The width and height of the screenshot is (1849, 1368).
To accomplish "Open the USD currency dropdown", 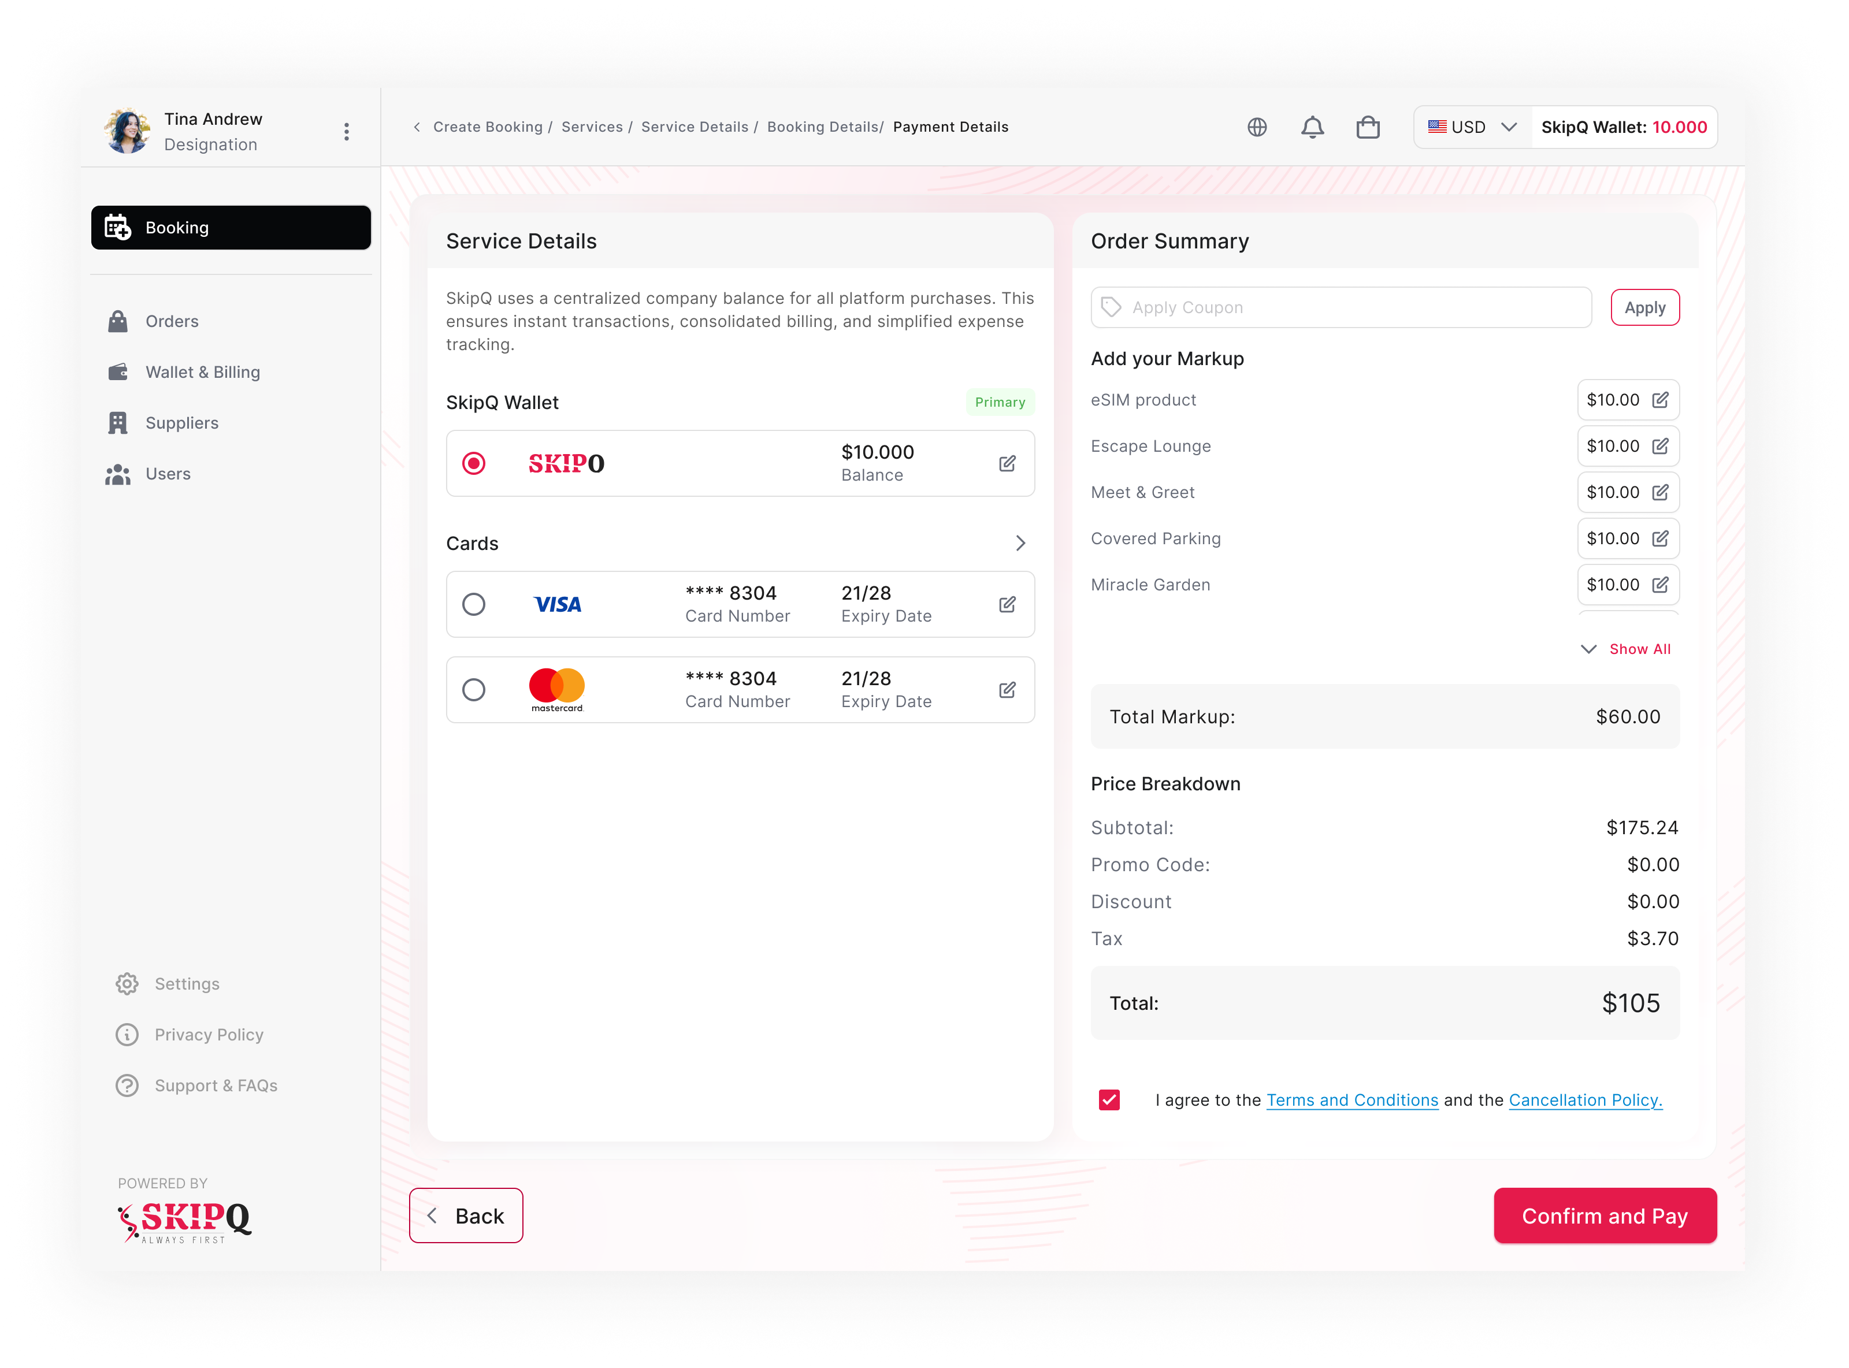I will pos(1472,127).
